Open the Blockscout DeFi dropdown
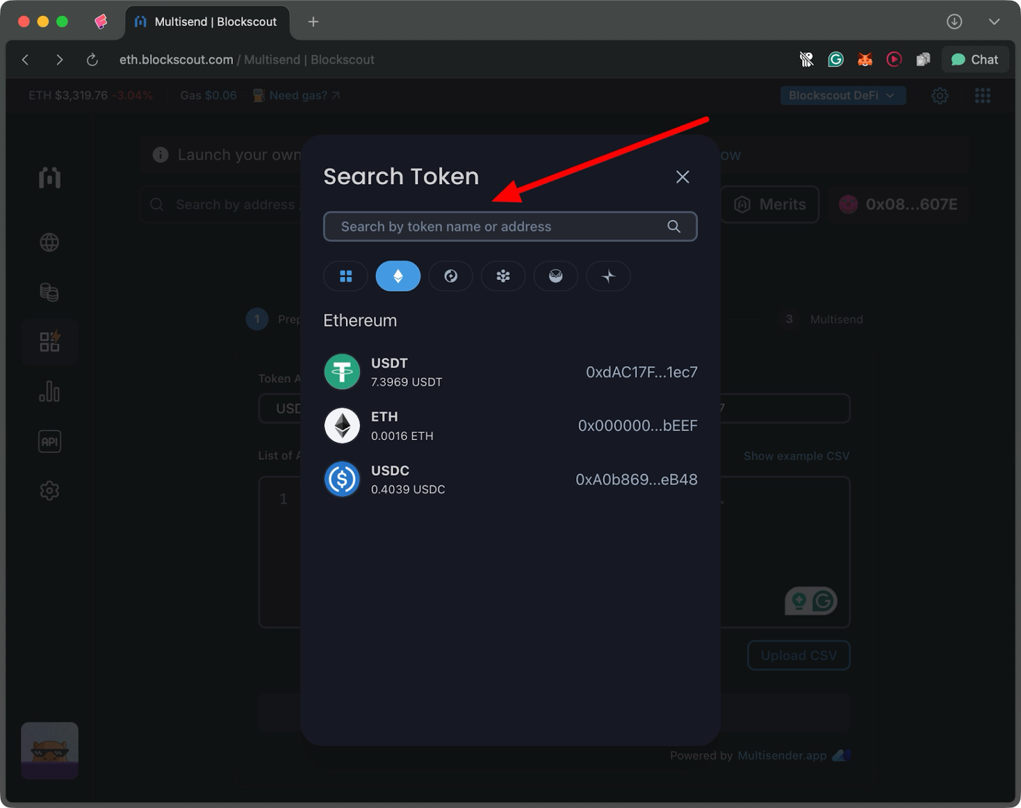 click(842, 95)
